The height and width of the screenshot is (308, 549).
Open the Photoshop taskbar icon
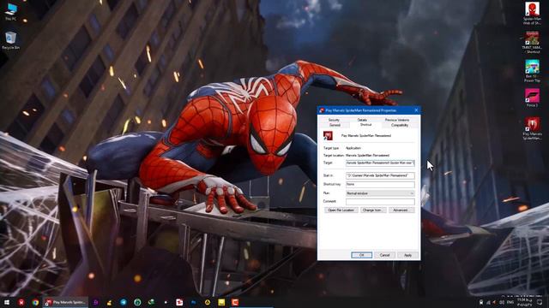(x=193, y=302)
